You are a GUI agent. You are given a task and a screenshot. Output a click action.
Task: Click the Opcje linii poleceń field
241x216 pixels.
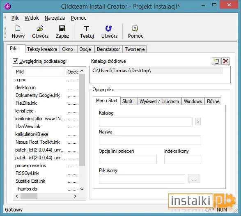(x=128, y=159)
